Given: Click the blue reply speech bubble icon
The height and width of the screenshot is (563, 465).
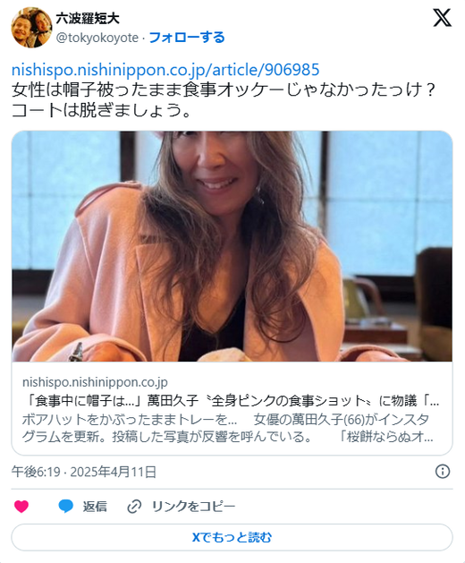Looking at the screenshot, I should tap(65, 507).
